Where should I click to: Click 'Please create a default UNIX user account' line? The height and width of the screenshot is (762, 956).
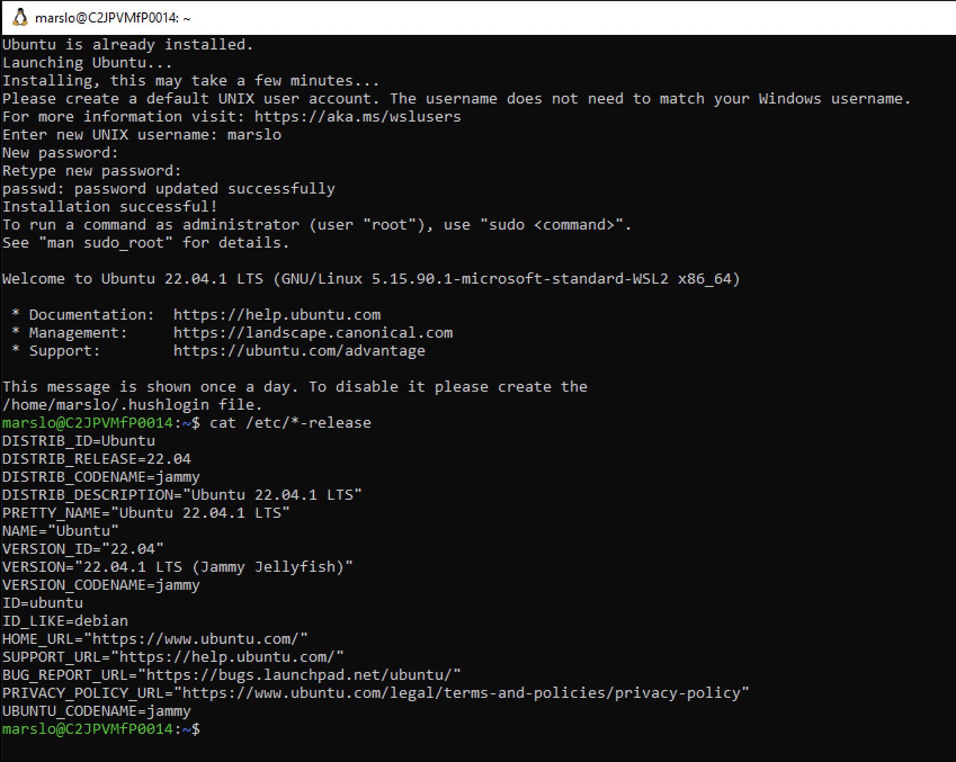tap(457, 98)
